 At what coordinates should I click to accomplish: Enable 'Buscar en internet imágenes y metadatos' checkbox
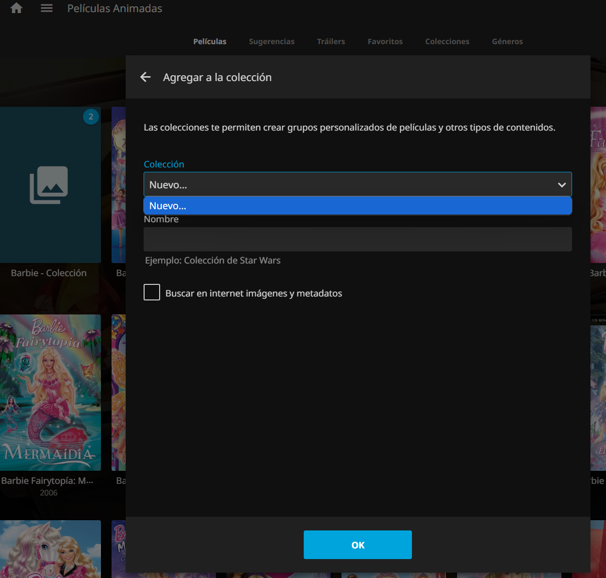(x=152, y=293)
